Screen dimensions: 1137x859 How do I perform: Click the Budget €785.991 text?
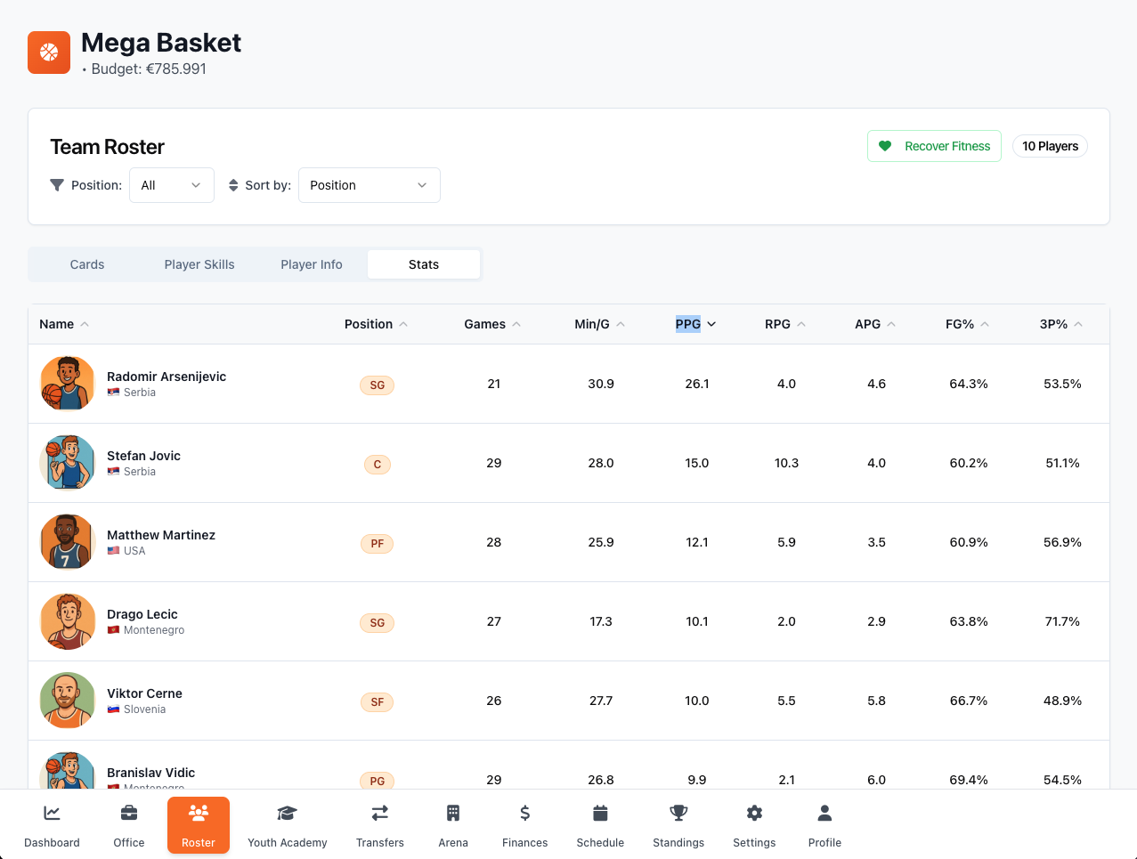pyautogui.click(x=149, y=69)
